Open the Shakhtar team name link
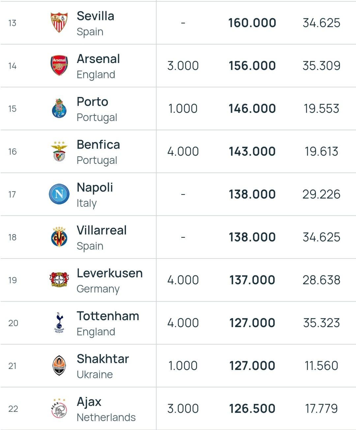This screenshot has width=356, height=430. pyautogui.click(x=103, y=359)
